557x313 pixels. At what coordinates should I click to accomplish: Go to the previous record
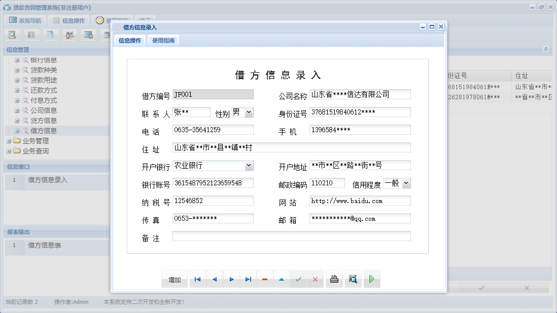pos(215,279)
